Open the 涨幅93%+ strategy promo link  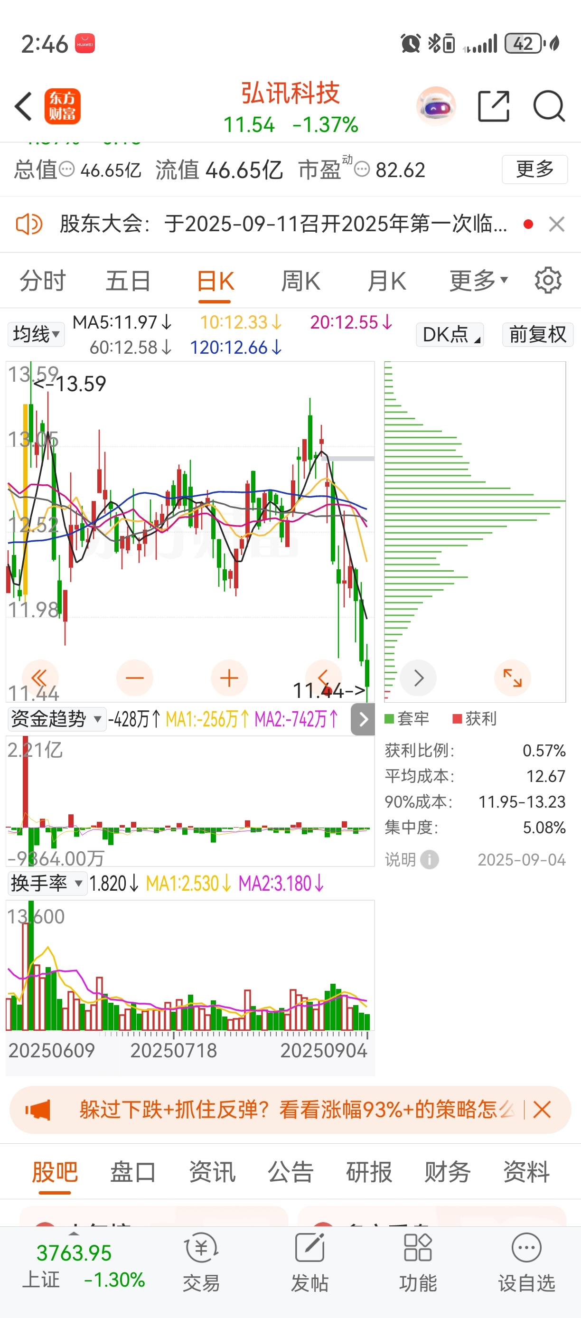click(297, 1110)
